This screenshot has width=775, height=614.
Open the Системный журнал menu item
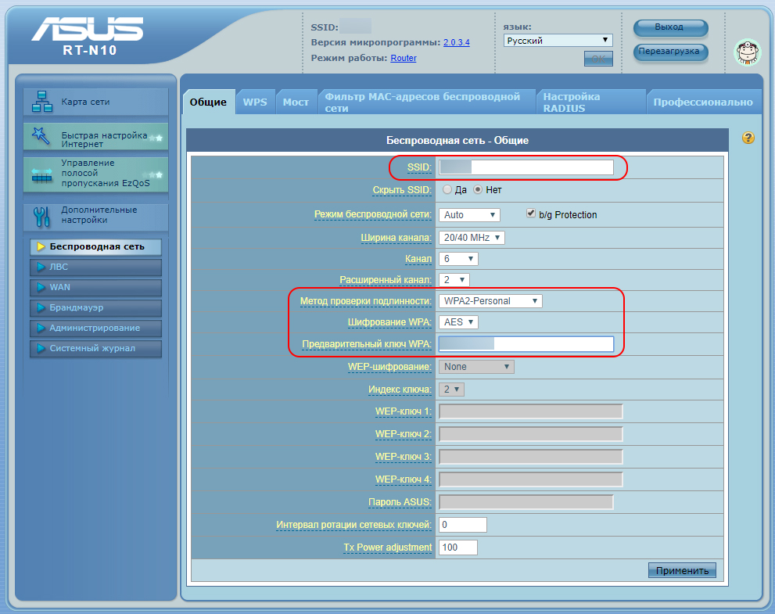96,348
